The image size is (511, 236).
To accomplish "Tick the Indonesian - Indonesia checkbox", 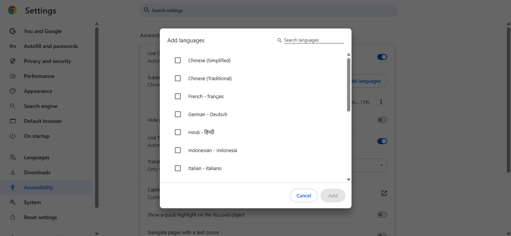I will 178,150.
